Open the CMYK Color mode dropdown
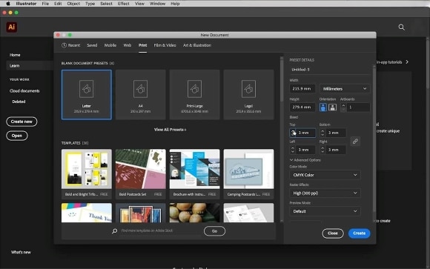This screenshot has width=430, height=269. pos(325,175)
